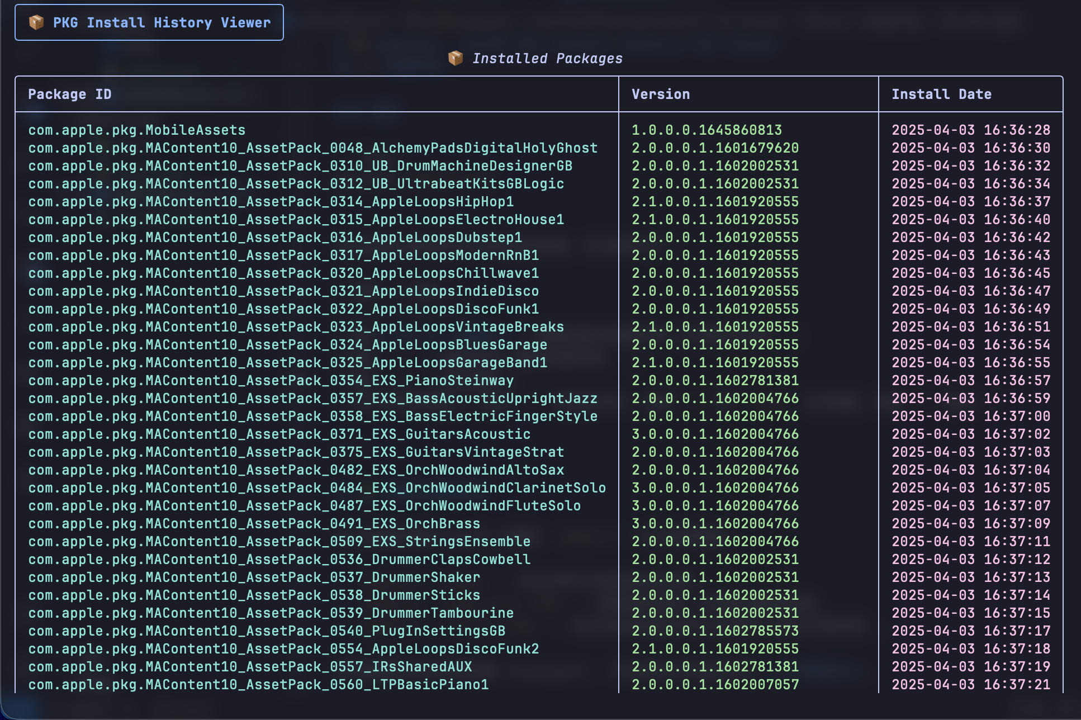Click the LTPBasicPiano1 package ID
1081x720 pixels.
click(x=258, y=684)
